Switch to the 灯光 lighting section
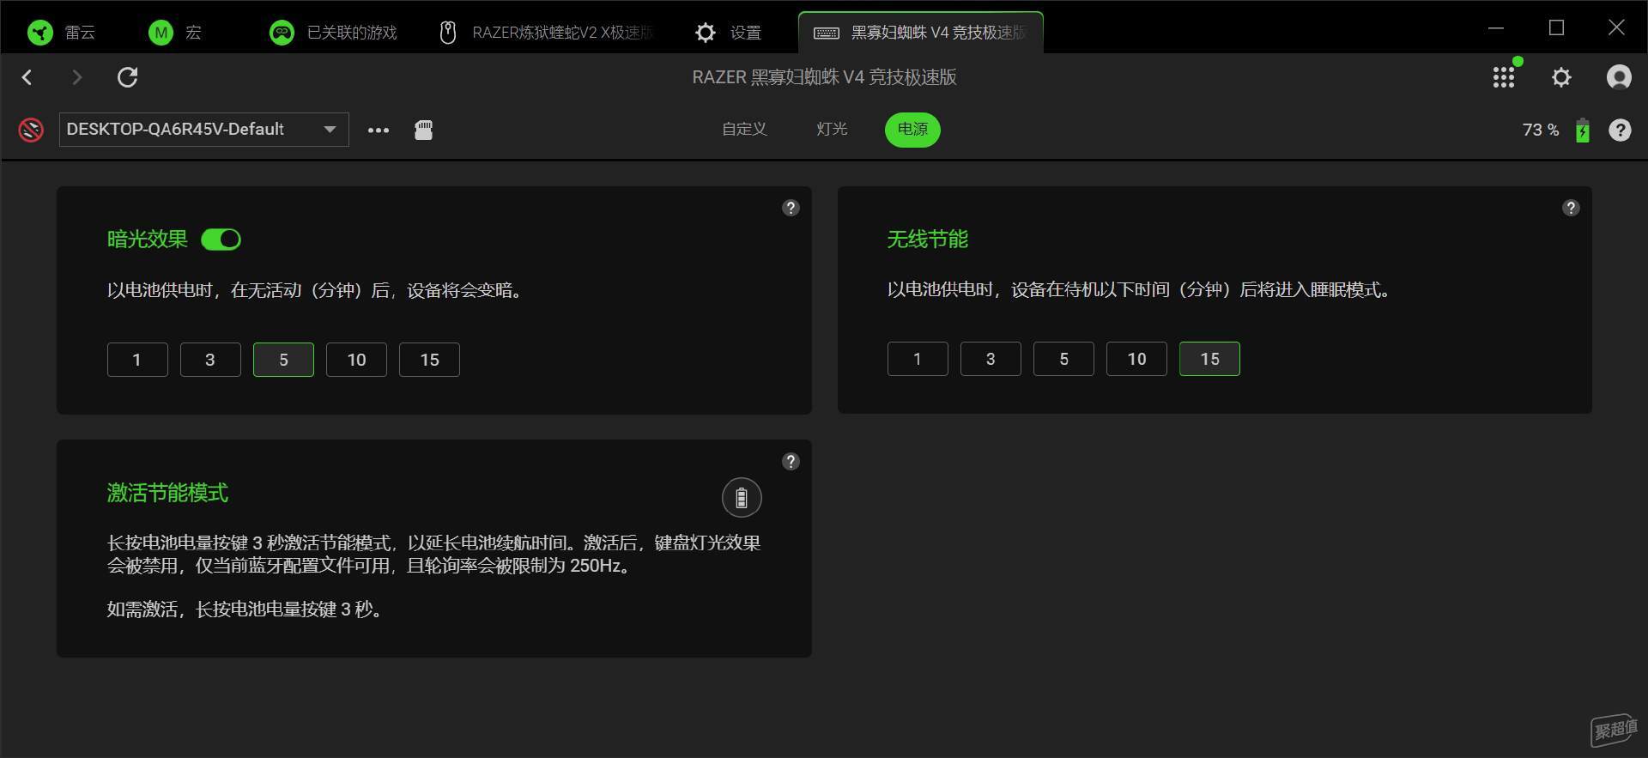Screen dimensions: 1648x758 tap(832, 129)
